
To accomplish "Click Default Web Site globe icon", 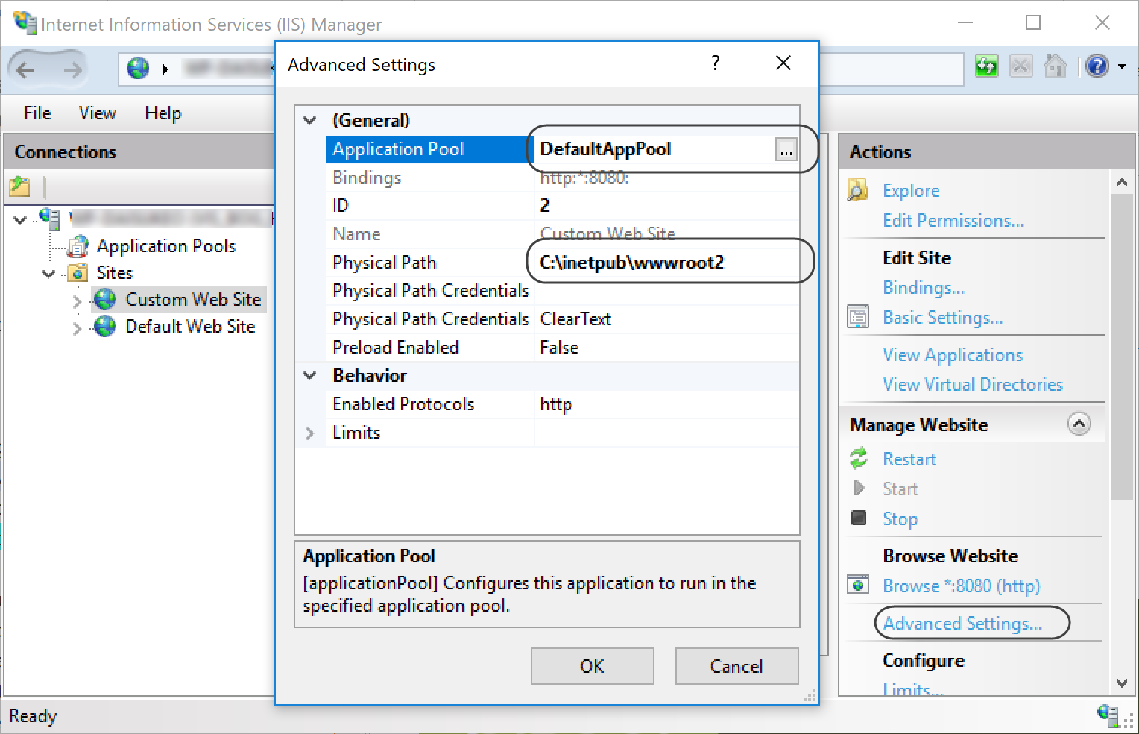I will tap(106, 327).
